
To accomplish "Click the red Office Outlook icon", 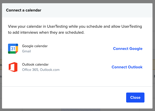I will tap(13, 67).
